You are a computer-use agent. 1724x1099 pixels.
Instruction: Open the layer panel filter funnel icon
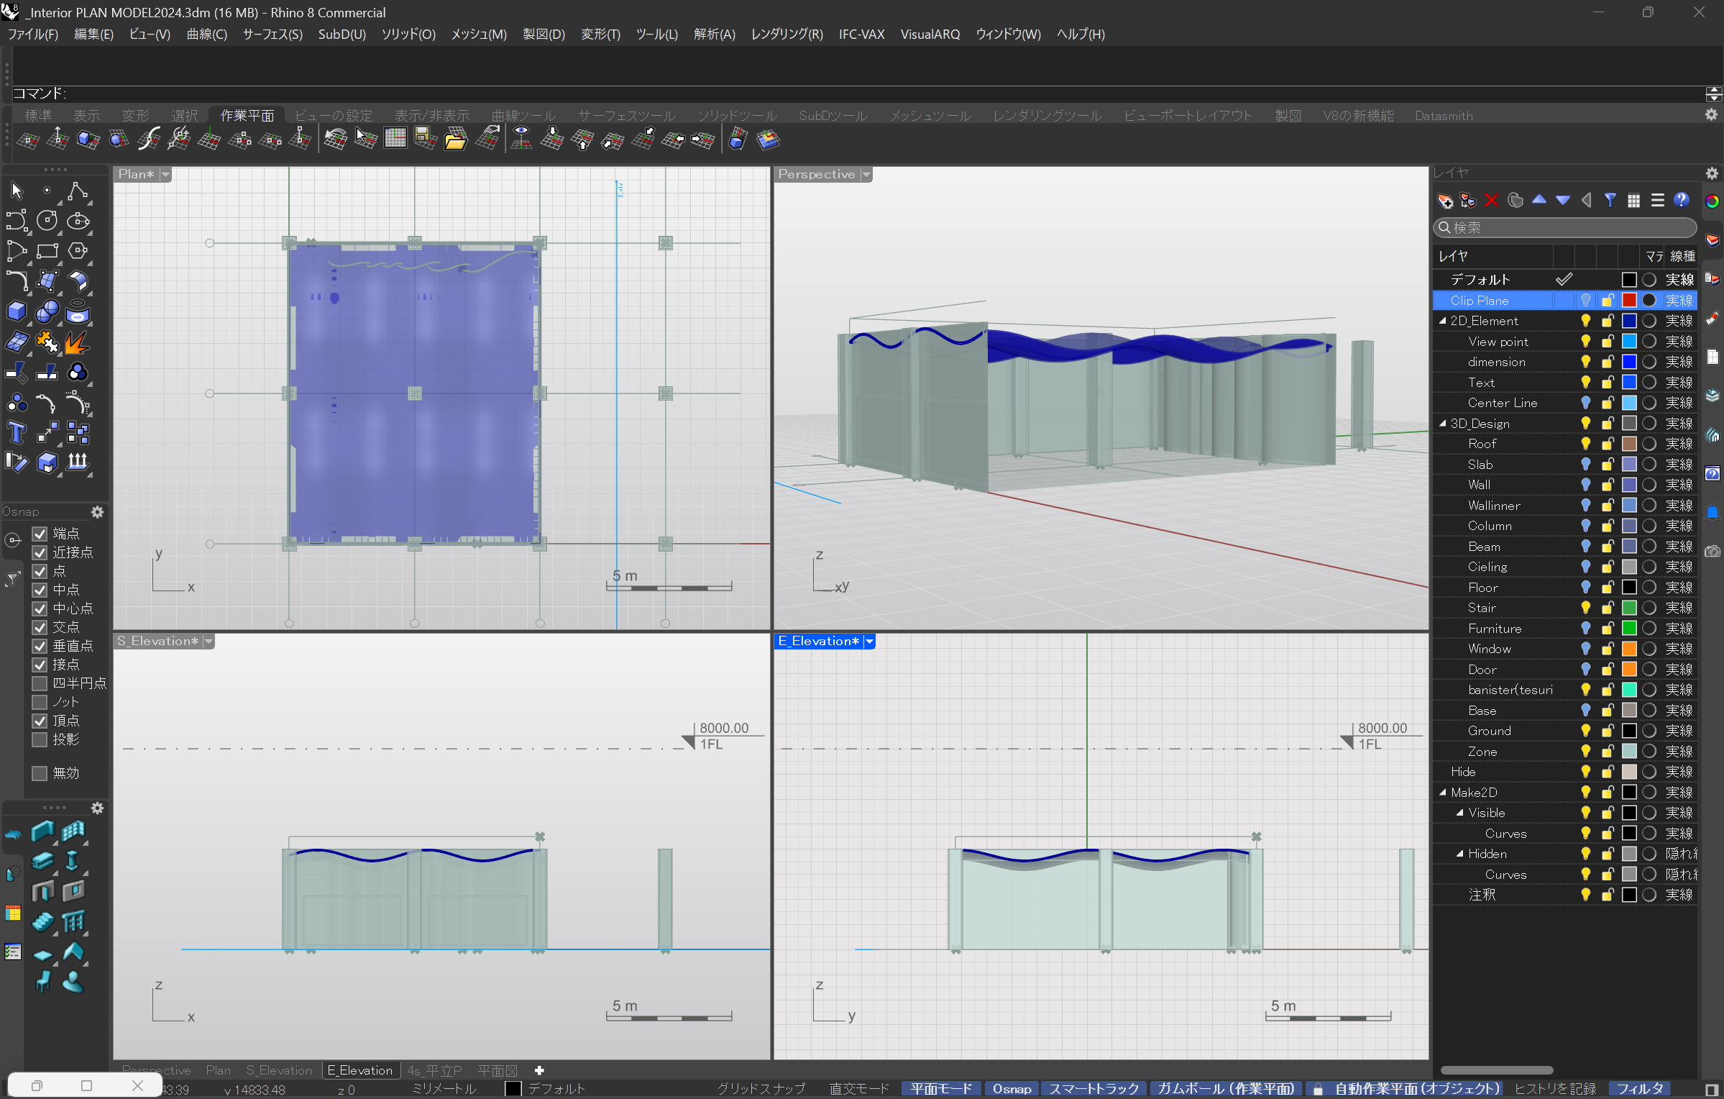point(1610,201)
